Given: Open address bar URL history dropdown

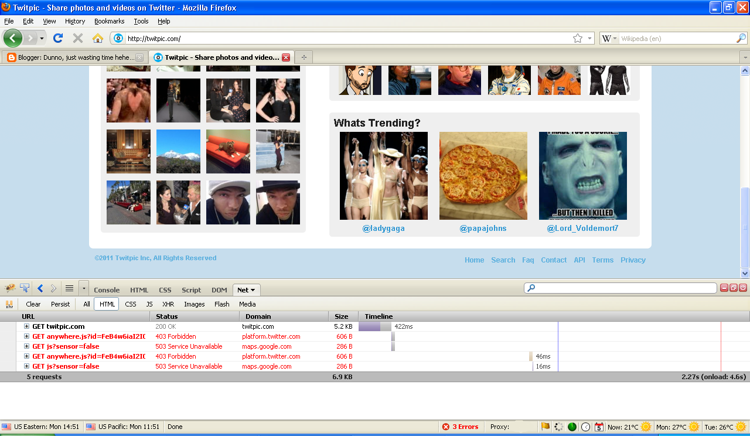Looking at the screenshot, I should click(x=589, y=38).
